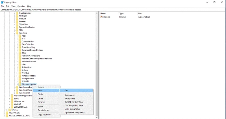The image size is (226, 119).
Task: Click the HKEY_USERS folder icon
Action: coord(7,113)
